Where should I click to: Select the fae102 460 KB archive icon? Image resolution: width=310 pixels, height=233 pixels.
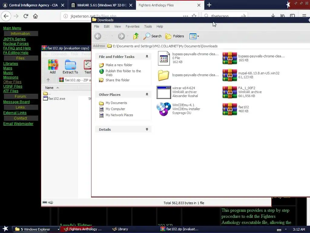click(229, 109)
